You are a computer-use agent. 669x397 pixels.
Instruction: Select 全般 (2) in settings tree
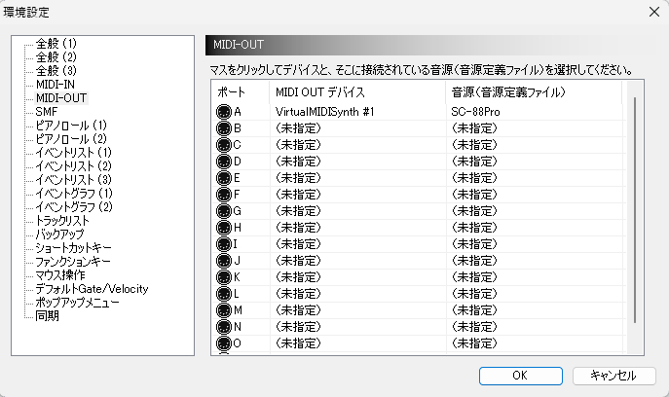coord(56,57)
